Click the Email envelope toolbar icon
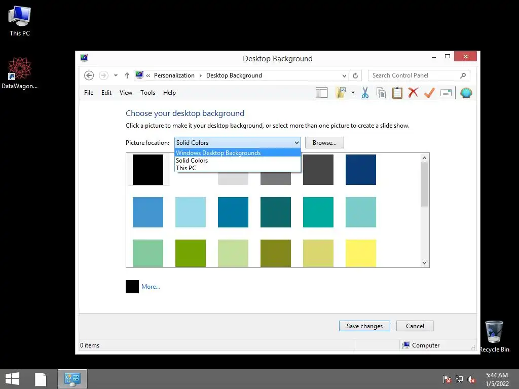The image size is (519, 389). click(x=446, y=93)
